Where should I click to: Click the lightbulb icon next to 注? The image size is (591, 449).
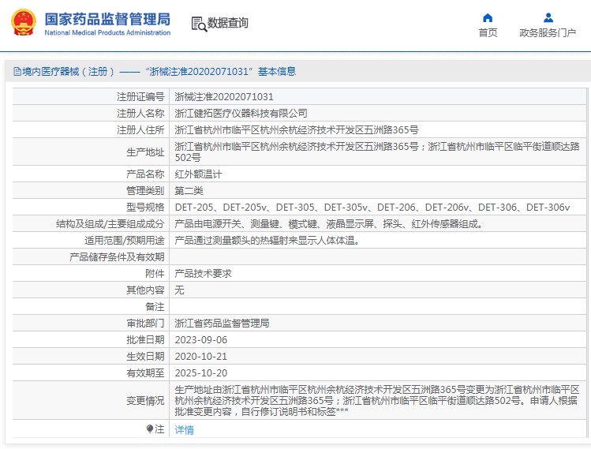pos(150,429)
